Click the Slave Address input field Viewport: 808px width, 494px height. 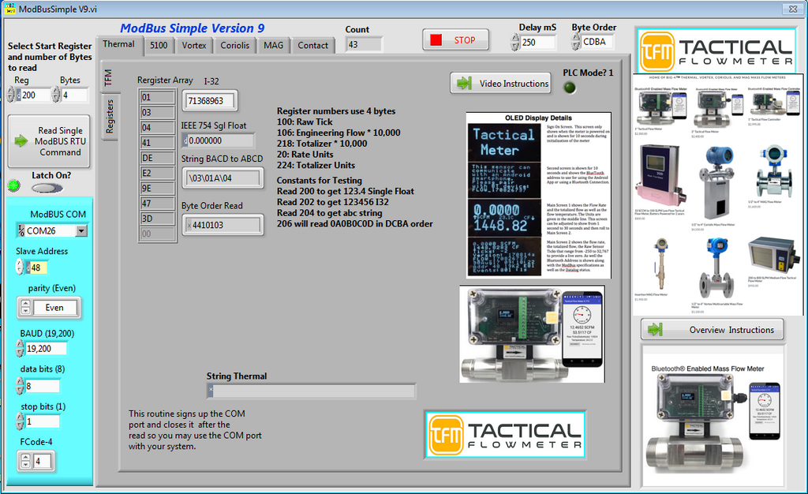pos(38,268)
